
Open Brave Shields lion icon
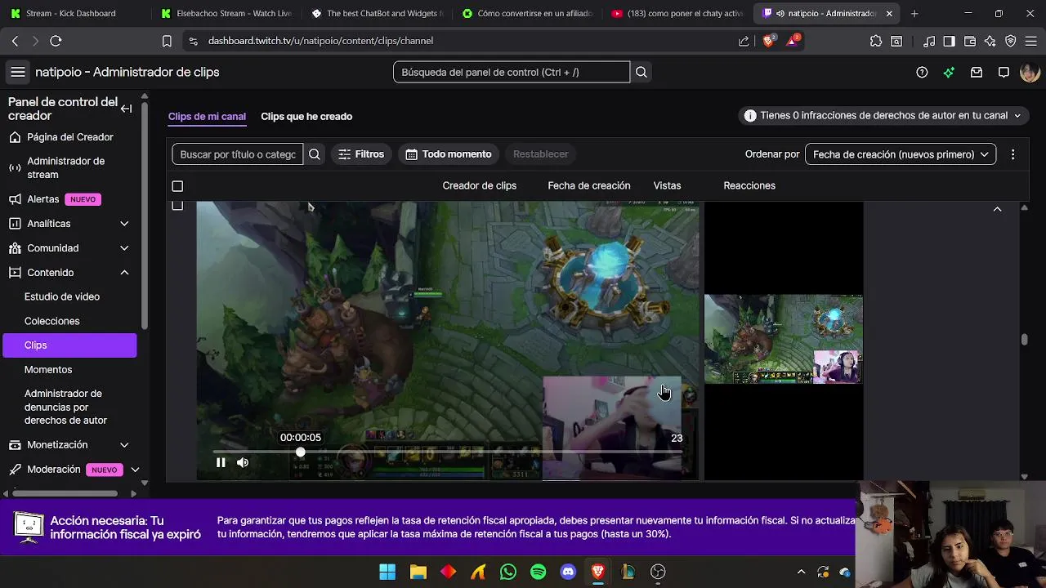tap(768, 40)
